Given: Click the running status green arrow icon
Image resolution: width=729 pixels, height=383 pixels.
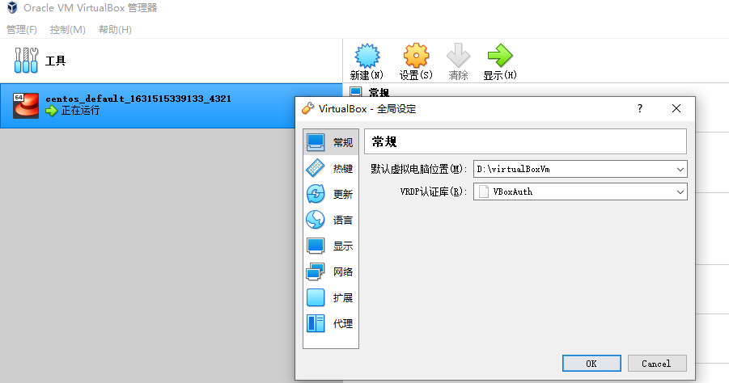Looking at the screenshot, I should point(52,111).
